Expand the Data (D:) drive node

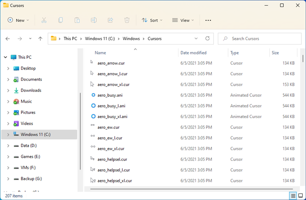click(x=8, y=146)
